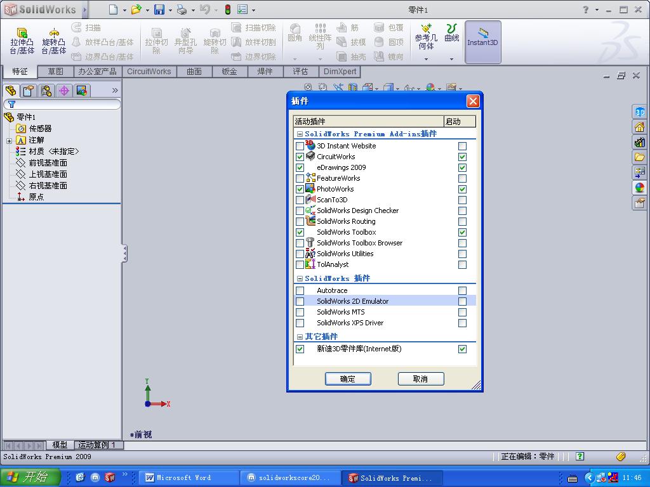This screenshot has width=650, height=487.
Task: Click the Open file icon
Action: point(136,9)
